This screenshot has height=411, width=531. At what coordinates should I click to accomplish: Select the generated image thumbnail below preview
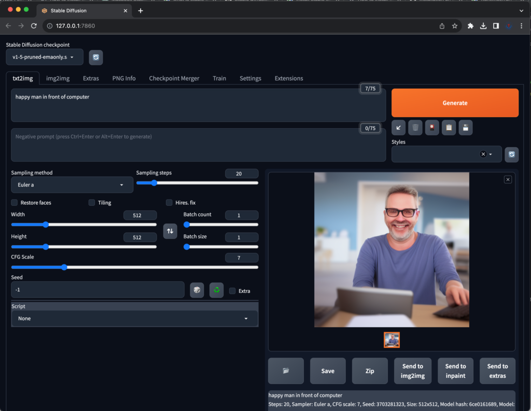(x=392, y=340)
